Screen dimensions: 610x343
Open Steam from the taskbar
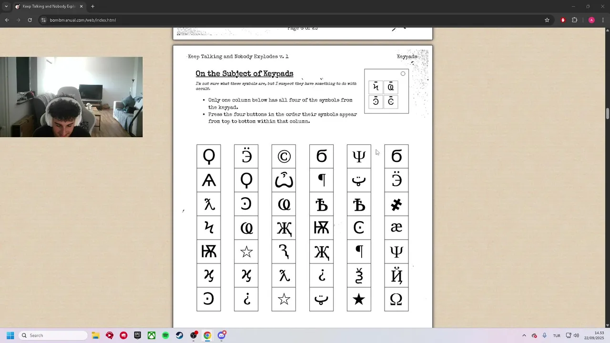(179, 335)
